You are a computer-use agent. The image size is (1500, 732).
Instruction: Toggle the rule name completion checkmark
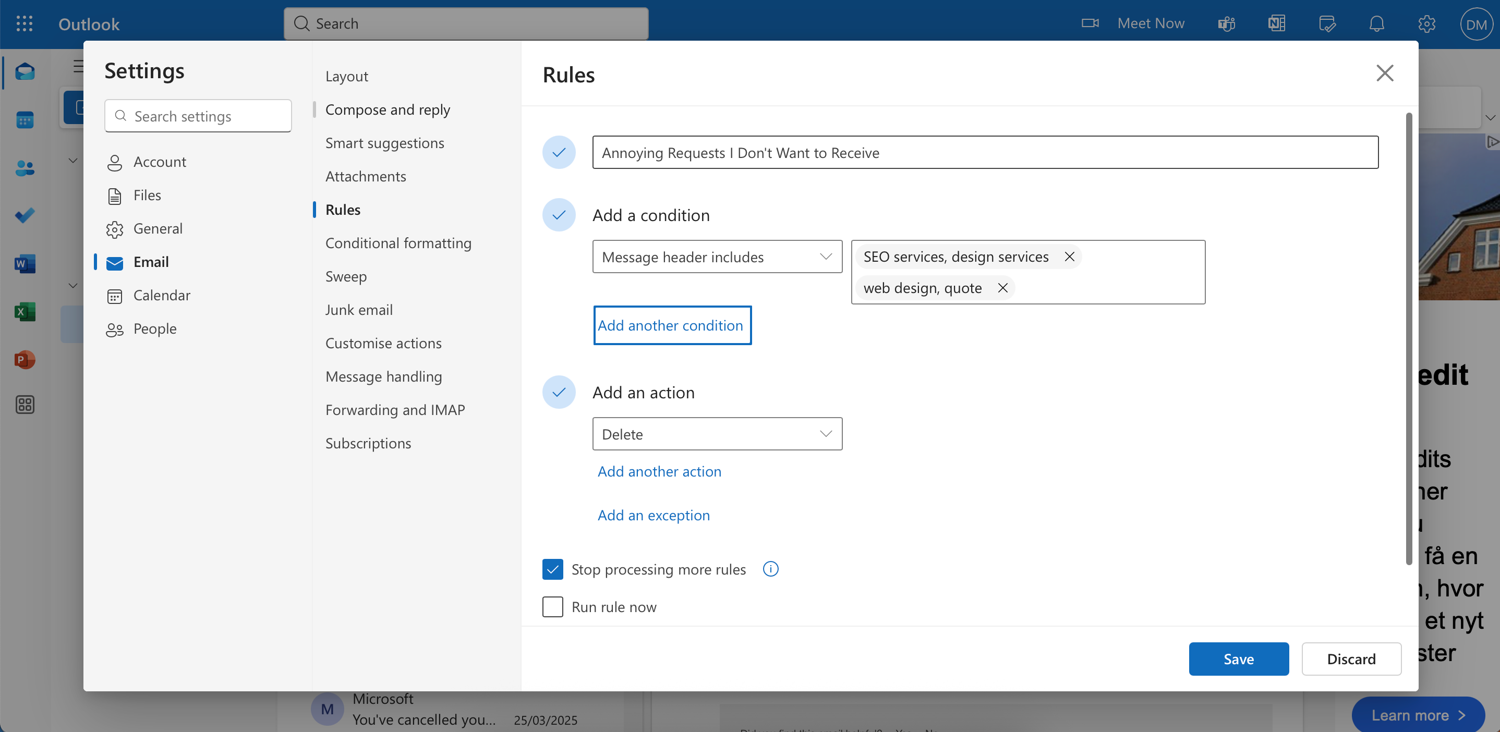[559, 152]
